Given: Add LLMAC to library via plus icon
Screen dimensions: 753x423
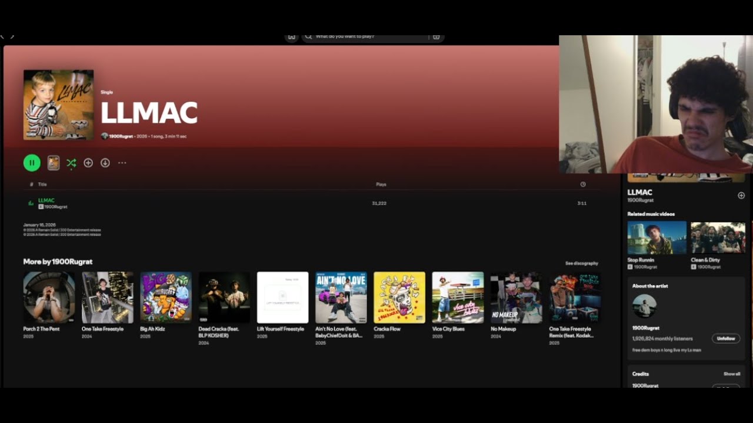Looking at the screenshot, I should pos(88,163).
